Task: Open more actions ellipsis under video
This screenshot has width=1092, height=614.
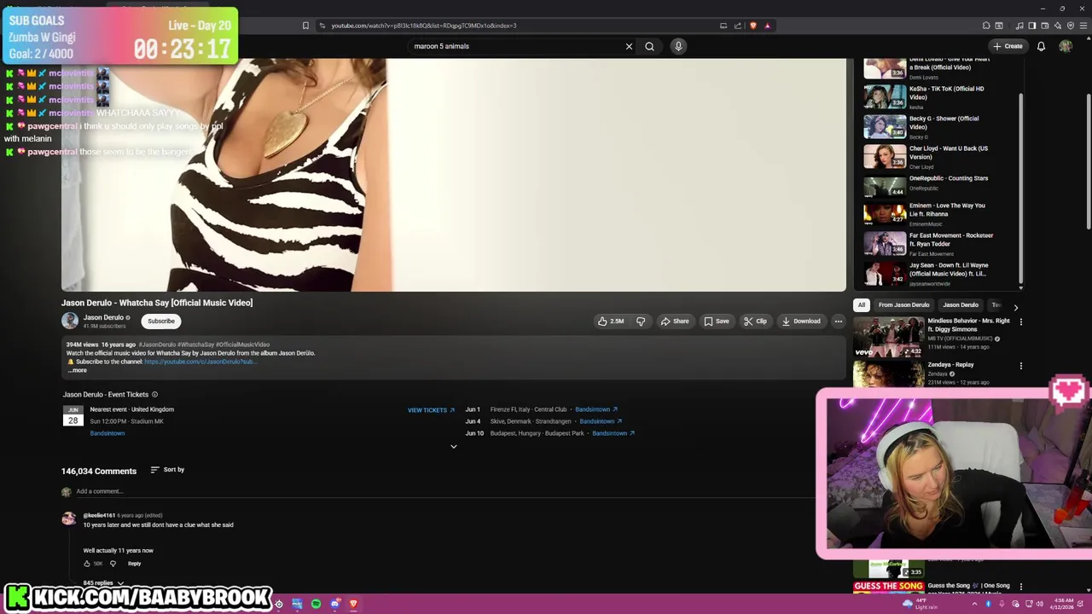Action: click(x=838, y=321)
